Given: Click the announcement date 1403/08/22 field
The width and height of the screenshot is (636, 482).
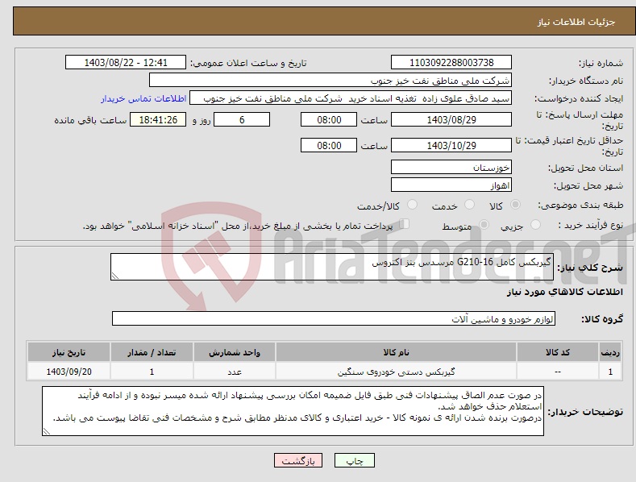Looking at the screenshot, I should pyautogui.click(x=126, y=63).
